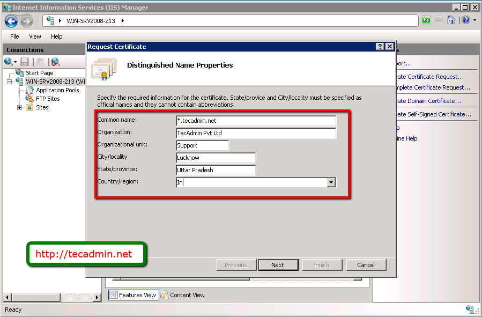482x317 pixels.
Task: Click the IIS Manager title bar icon
Action: coord(8,7)
